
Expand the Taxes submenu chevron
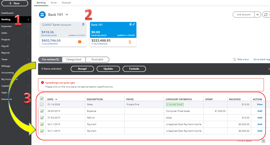coord(28,59)
